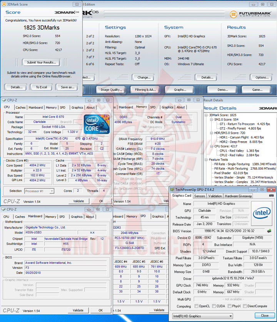Enable the CUDA checkbox
Image resolution: width=277 pixels, height=322 pixels.
(x=214, y=306)
